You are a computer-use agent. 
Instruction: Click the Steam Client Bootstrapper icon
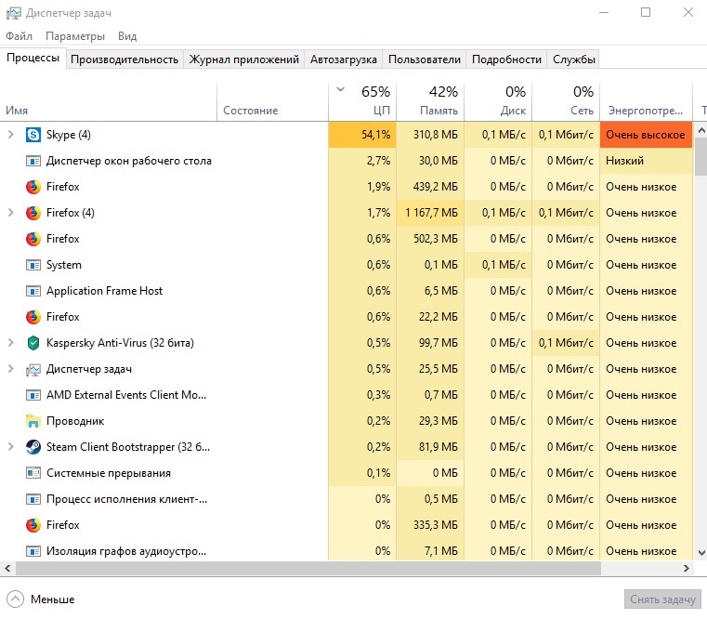[x=33, y=447]
